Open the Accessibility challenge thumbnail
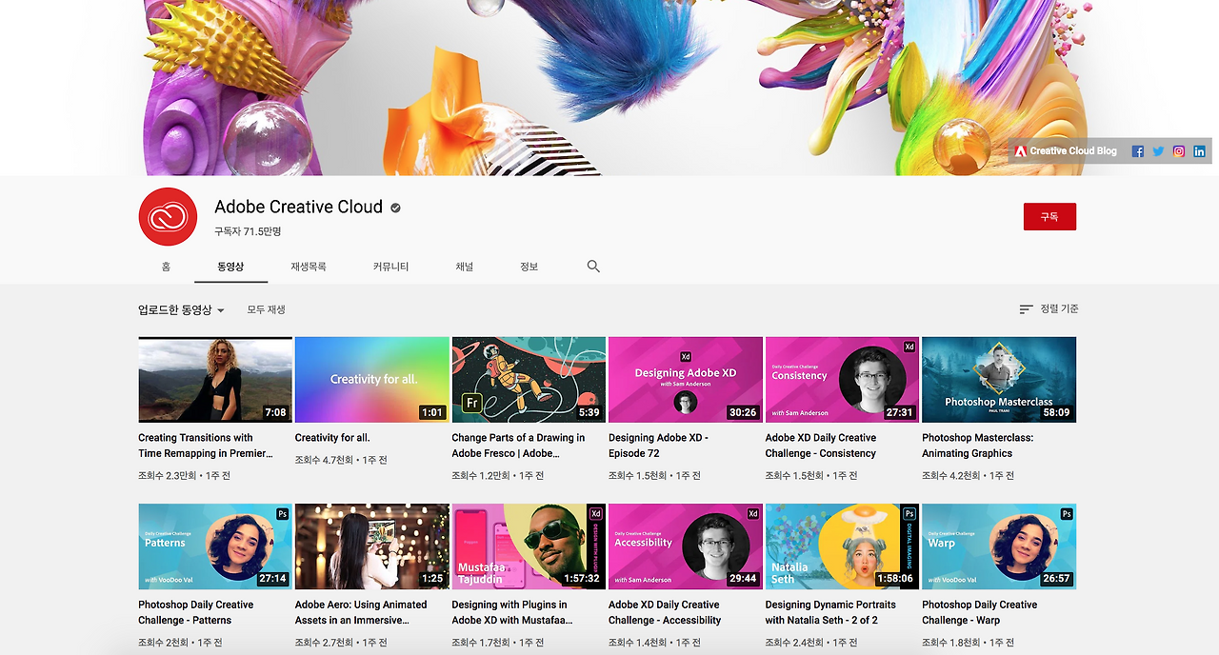The height and width of the screenshot is (655, 1219). [x=686, y=546]
